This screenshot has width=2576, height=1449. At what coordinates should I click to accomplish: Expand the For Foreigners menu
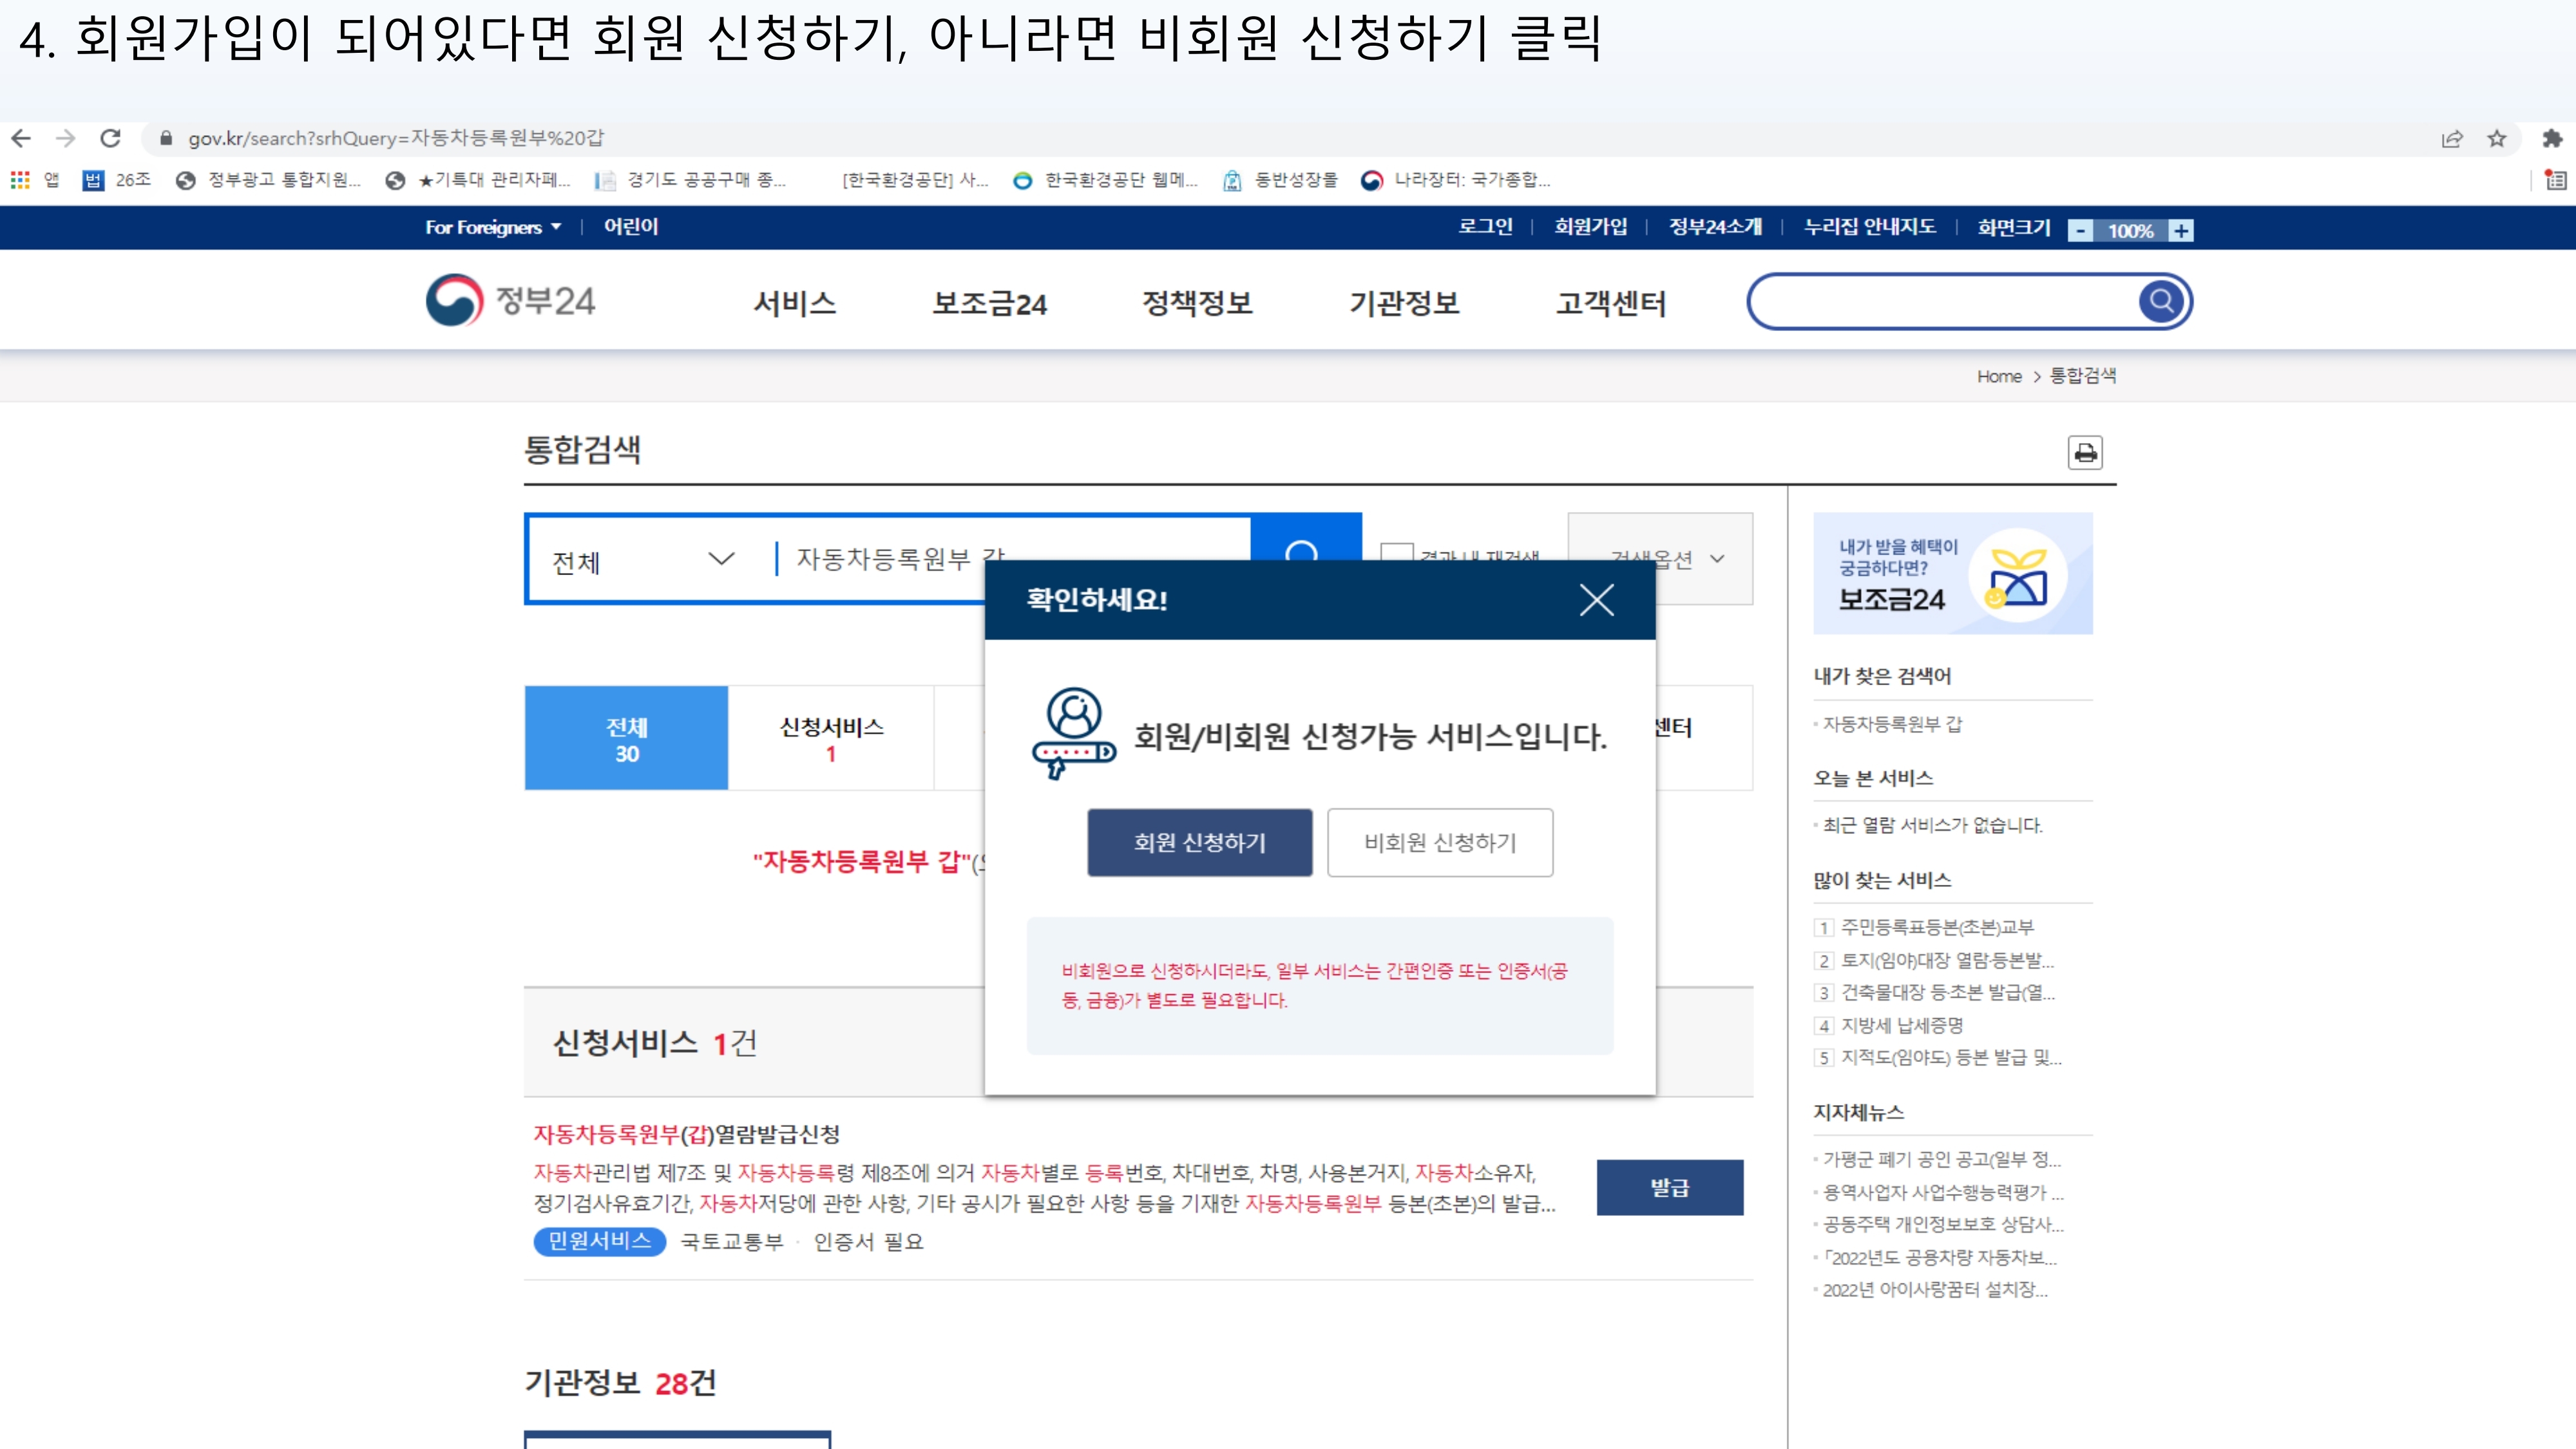pyautogui.click(x=493, y=227)
